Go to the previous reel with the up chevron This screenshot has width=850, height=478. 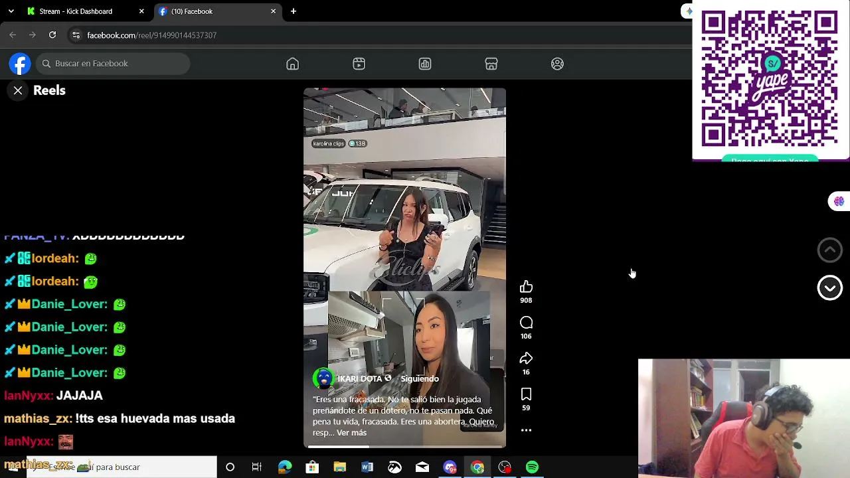tap(829, 250)
